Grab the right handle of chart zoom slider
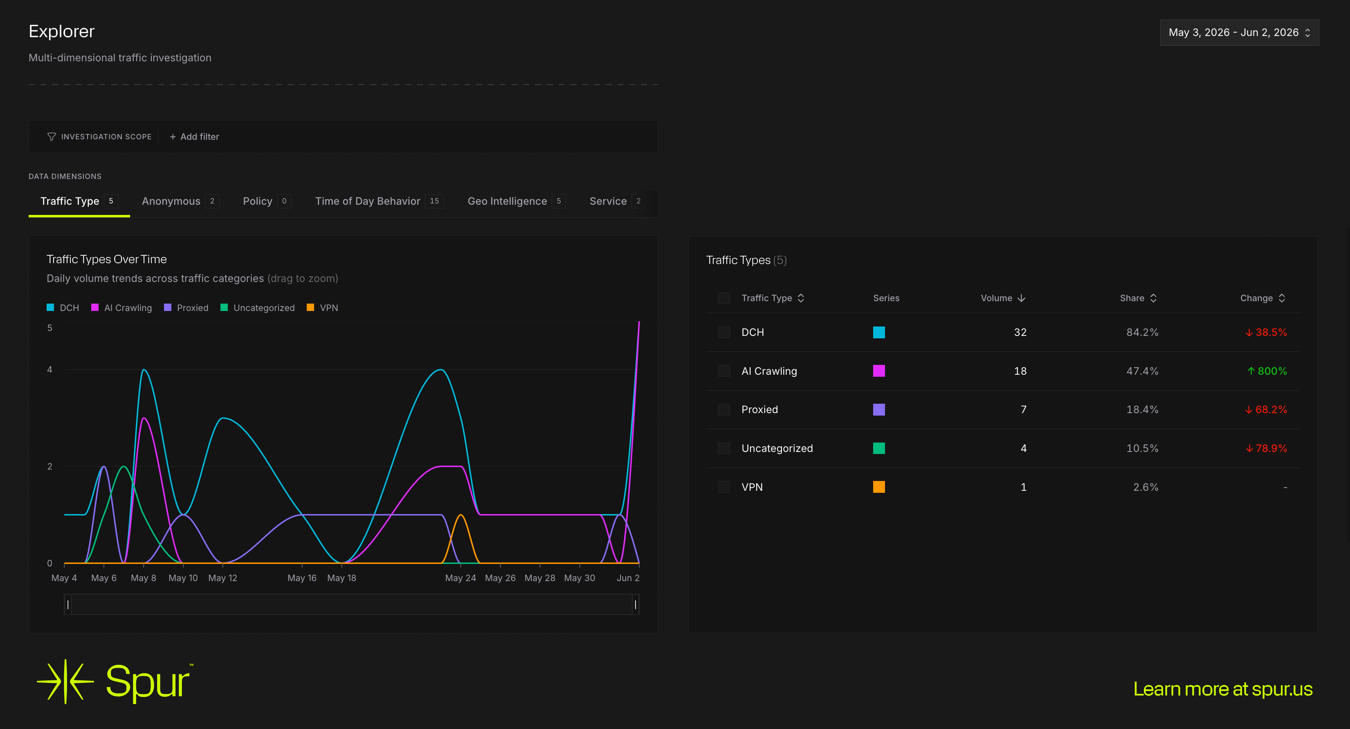1350x729 pixels. (636, 604)
